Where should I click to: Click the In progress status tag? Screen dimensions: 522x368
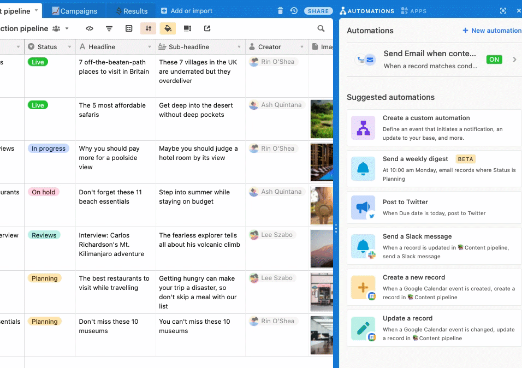(x=49, y=149)
